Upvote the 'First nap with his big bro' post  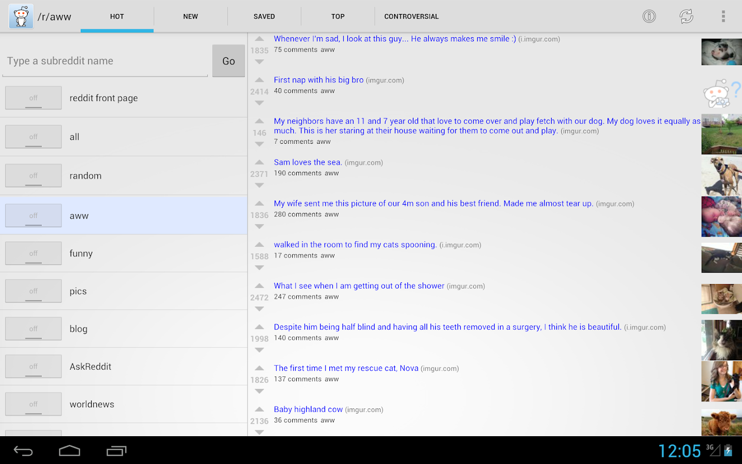pyautogui.click(x=259, y=80)
